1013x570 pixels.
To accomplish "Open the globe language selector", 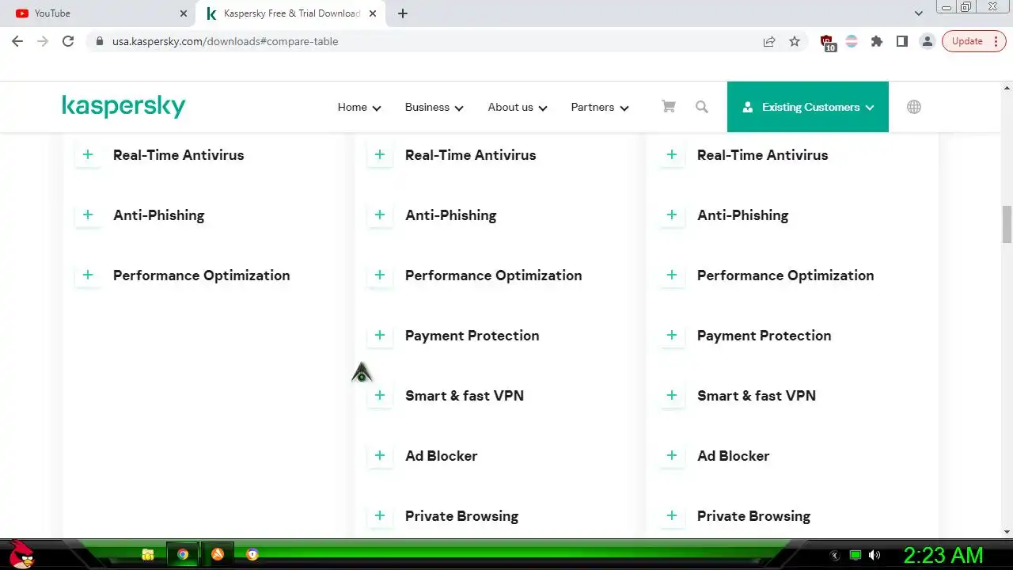I will [914, 107].
